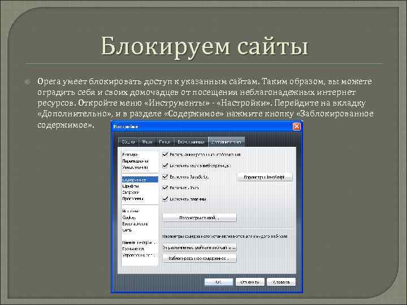
Task: Switch to the Общие tab
Action: tap(128, 142)
